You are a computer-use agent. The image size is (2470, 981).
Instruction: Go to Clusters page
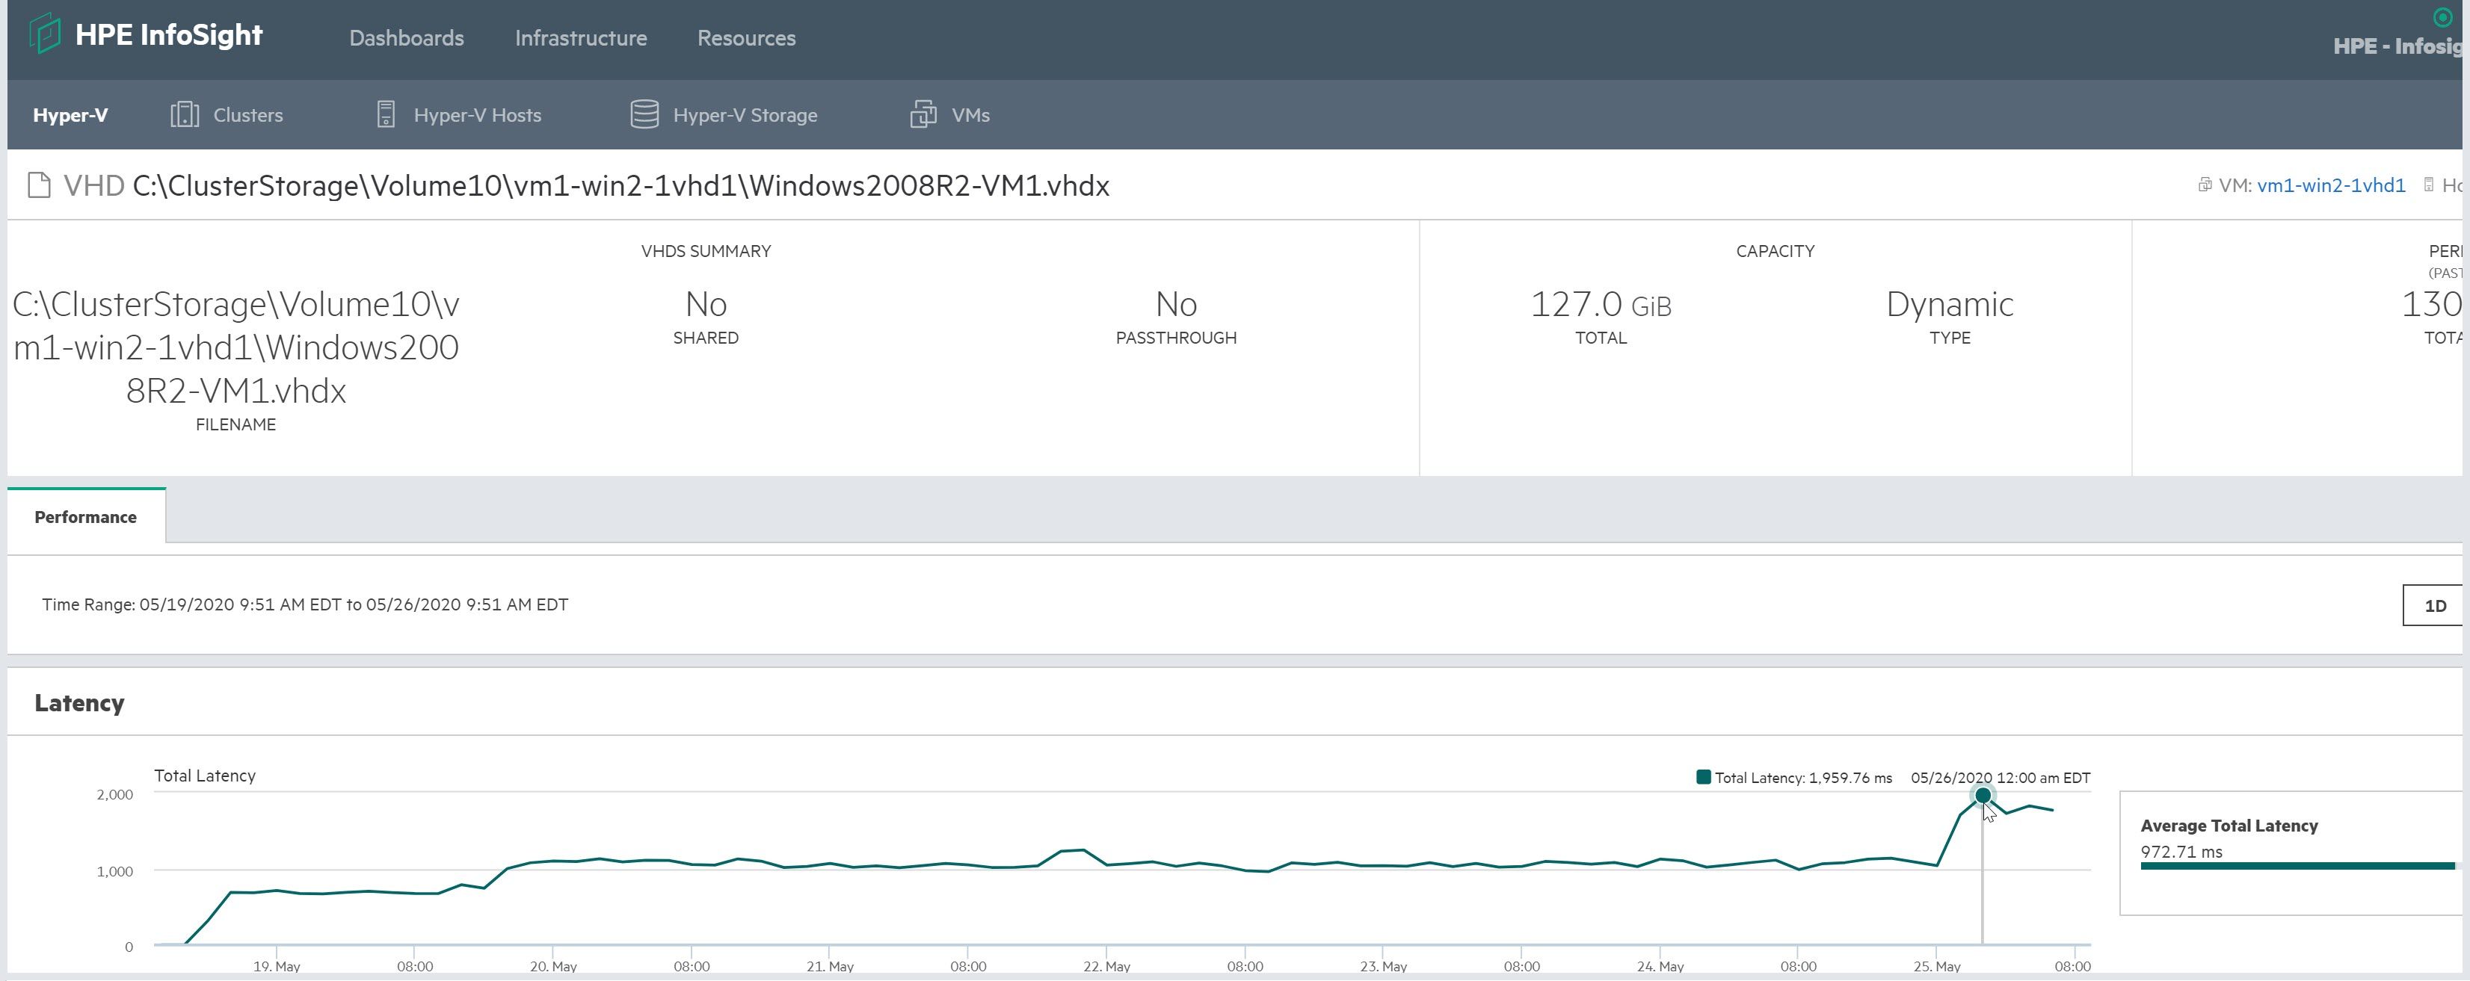coord(248,115)
